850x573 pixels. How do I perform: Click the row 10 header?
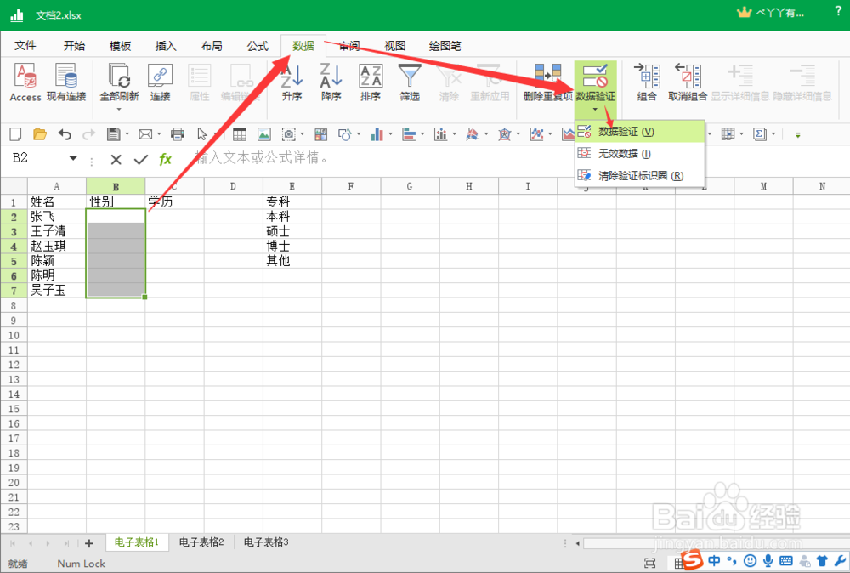point(14,335)
